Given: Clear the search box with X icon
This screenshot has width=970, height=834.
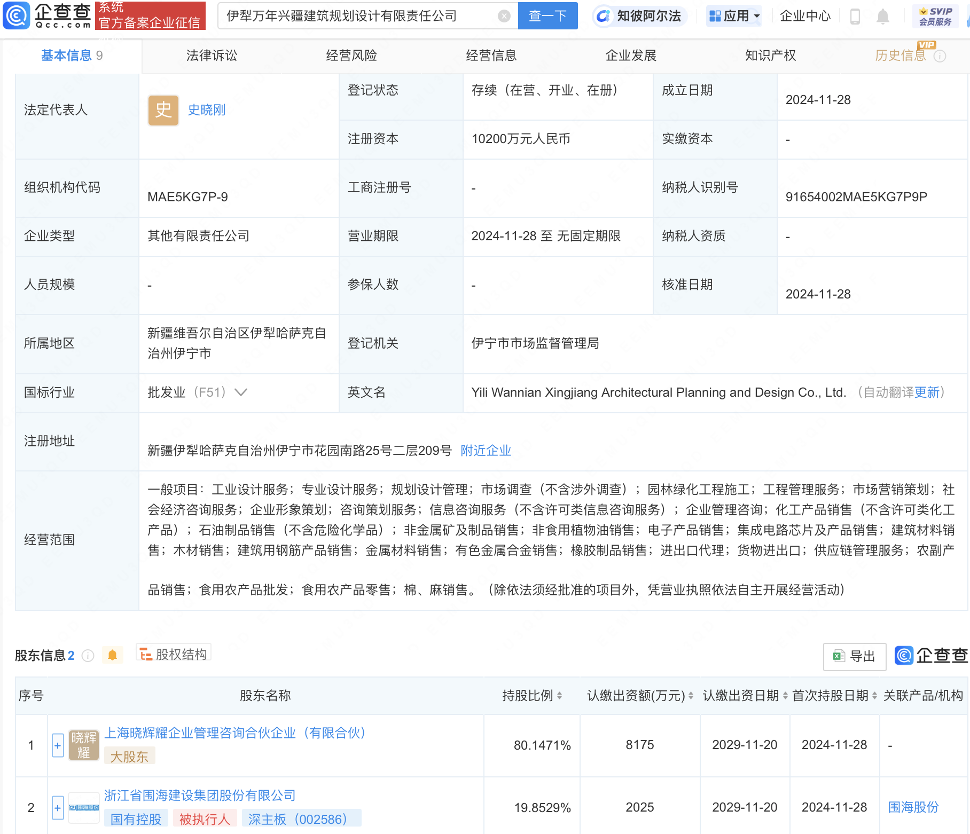Looking at the screenshot, I should (x=504, y=16).
